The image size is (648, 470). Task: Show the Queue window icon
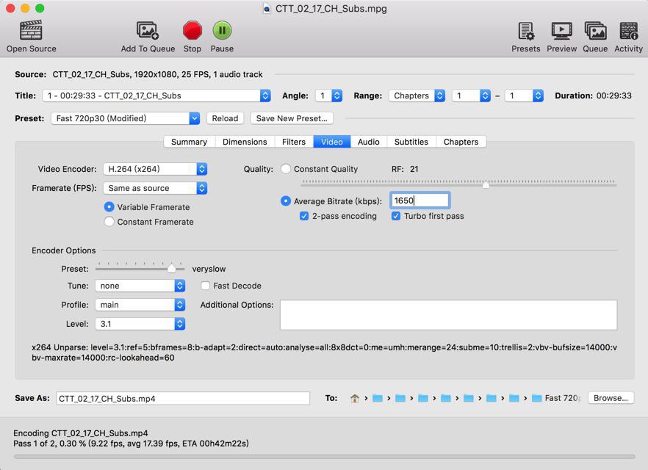point(595,31)
